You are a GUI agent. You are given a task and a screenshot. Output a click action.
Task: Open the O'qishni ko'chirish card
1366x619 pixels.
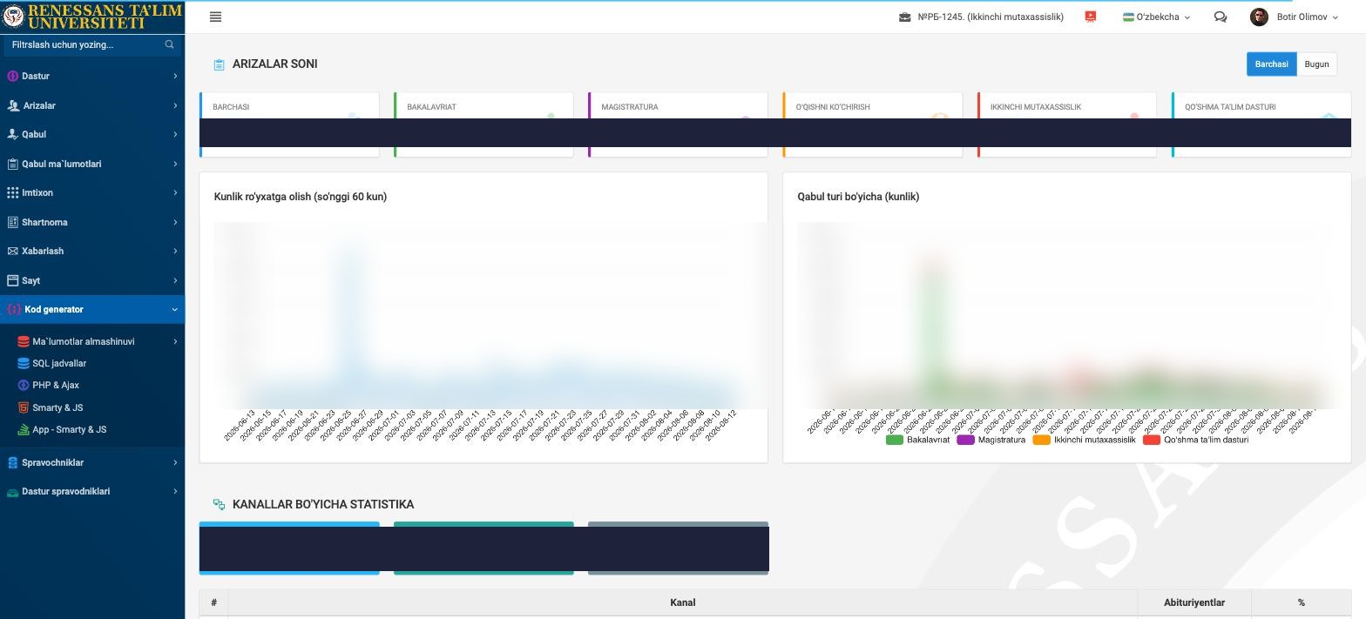click(x=872, y=124)
